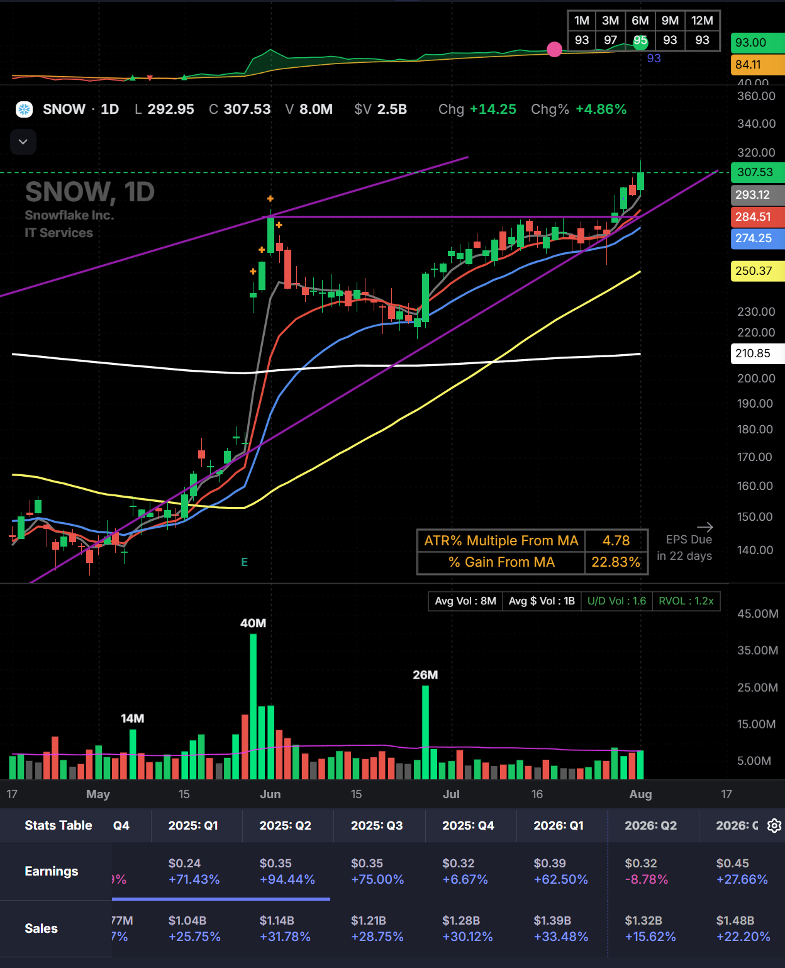Click the orange 84.11 RS value label
This screenshot has width=785, height=968.
(x=757, y=65)
